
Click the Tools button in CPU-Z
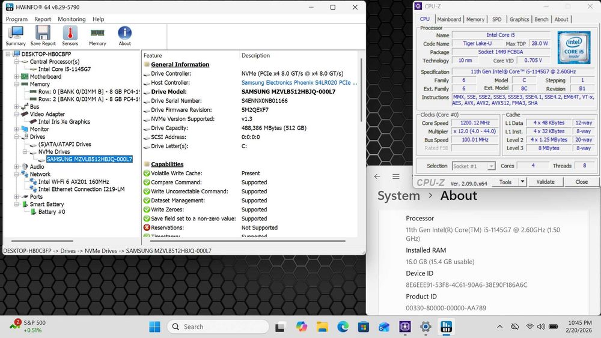tap(505, 182)
